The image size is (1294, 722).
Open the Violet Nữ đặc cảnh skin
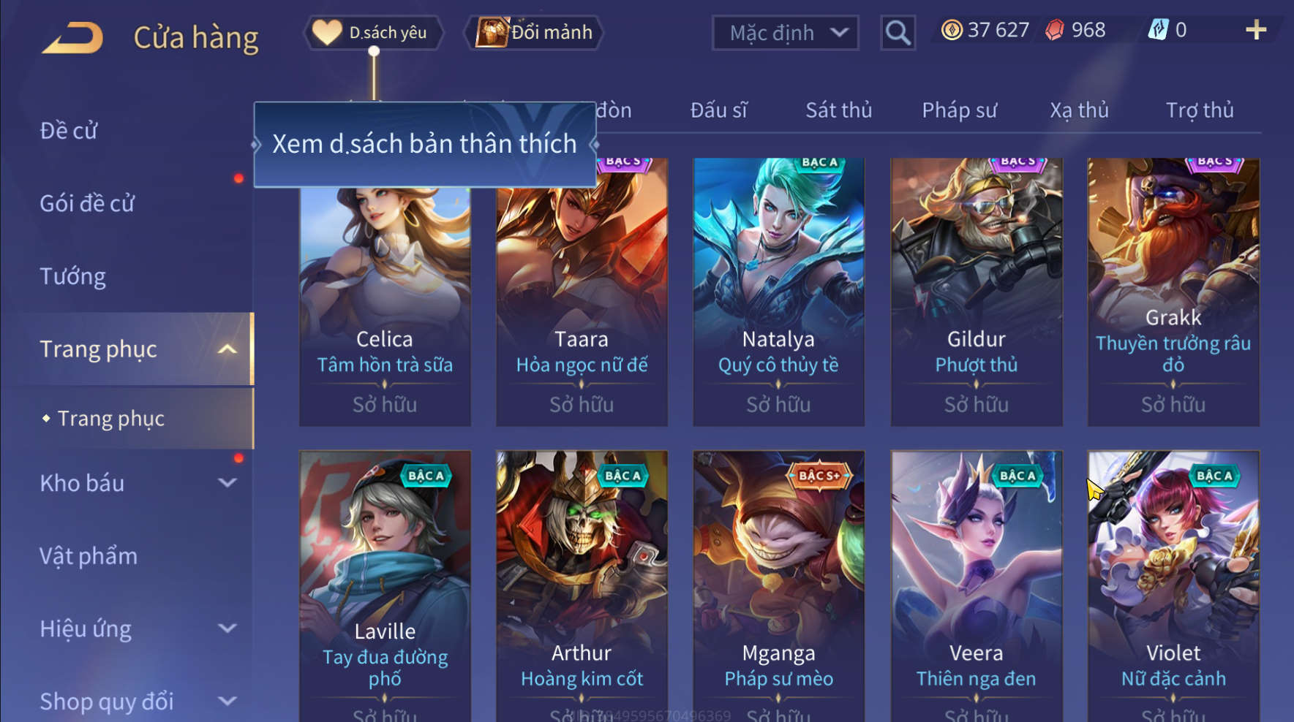[1173, 586]
